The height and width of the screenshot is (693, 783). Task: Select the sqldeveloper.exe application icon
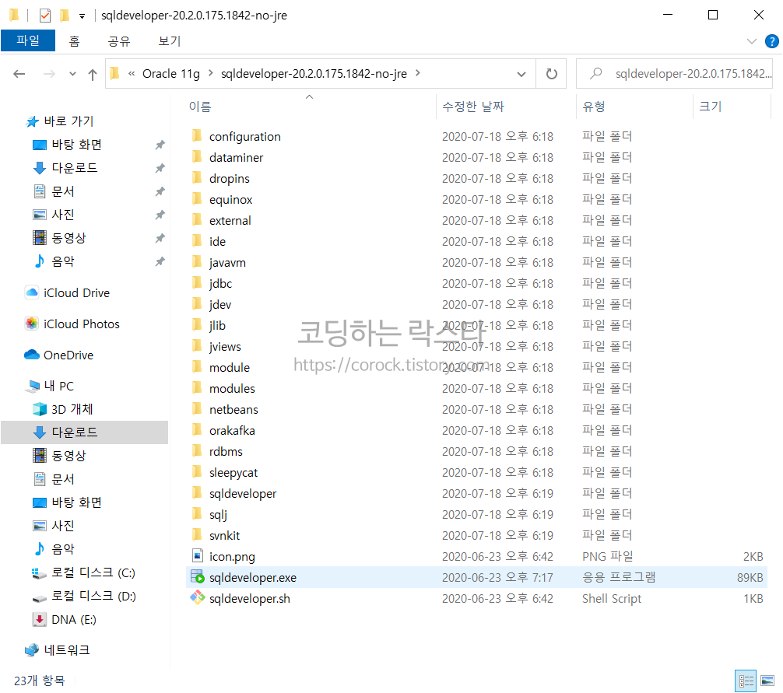[198, 577]
